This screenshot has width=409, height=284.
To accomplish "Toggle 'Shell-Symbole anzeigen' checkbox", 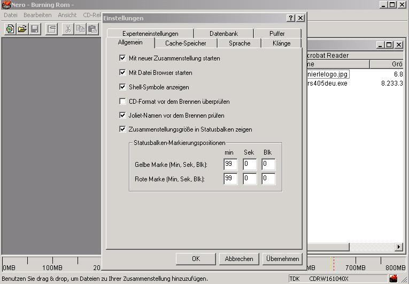I will [123, 87].
